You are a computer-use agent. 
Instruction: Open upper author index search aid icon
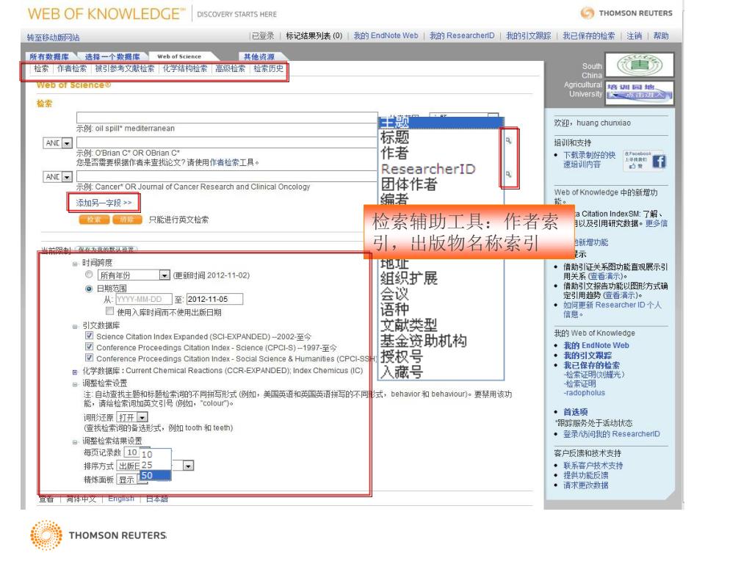coord(508,140)
